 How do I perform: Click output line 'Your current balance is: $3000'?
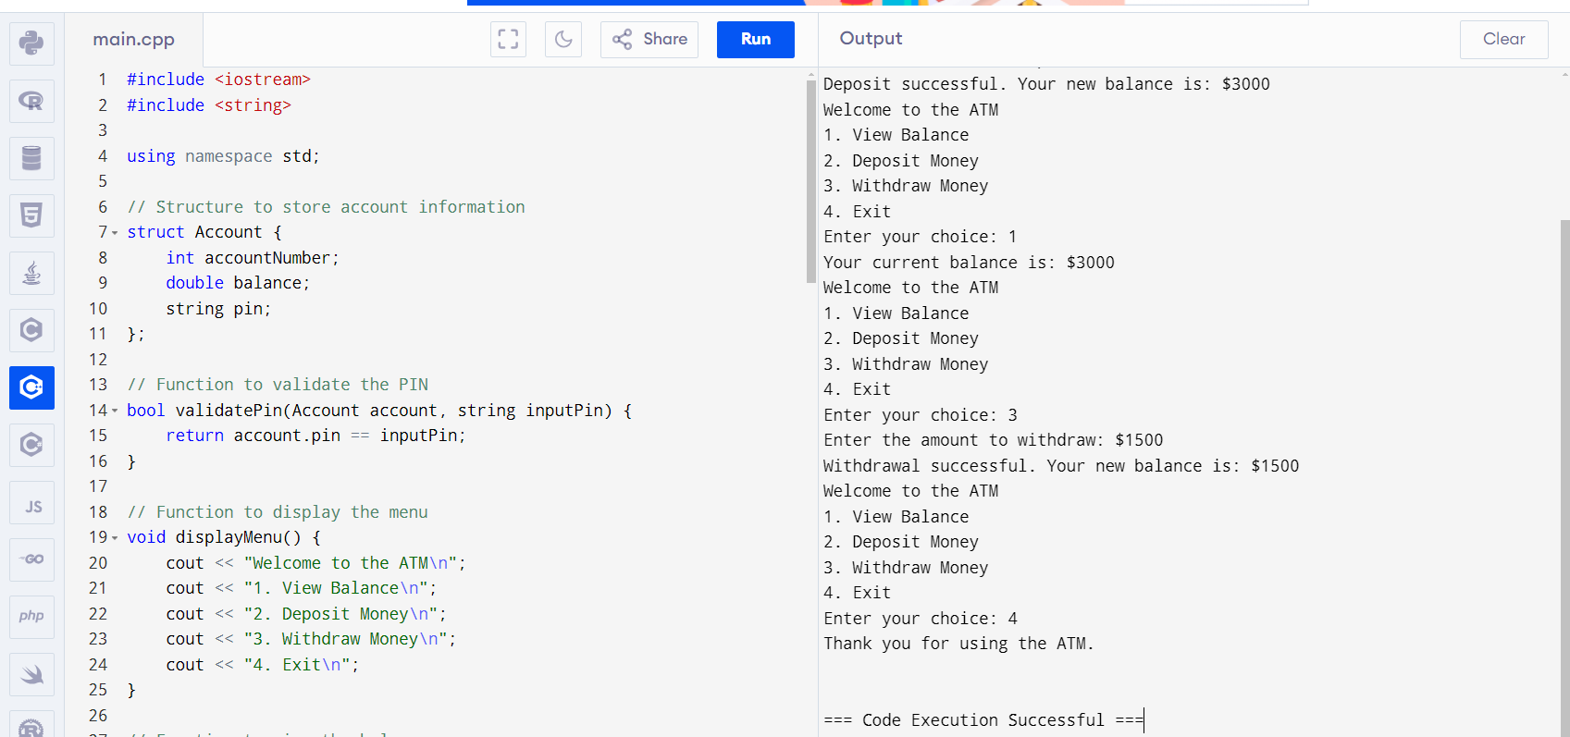[969, 263]
